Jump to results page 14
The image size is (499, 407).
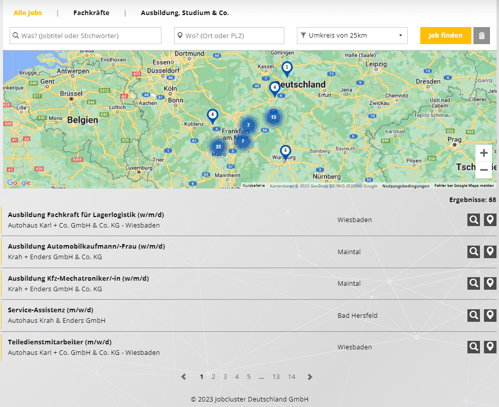coord(291,377)
